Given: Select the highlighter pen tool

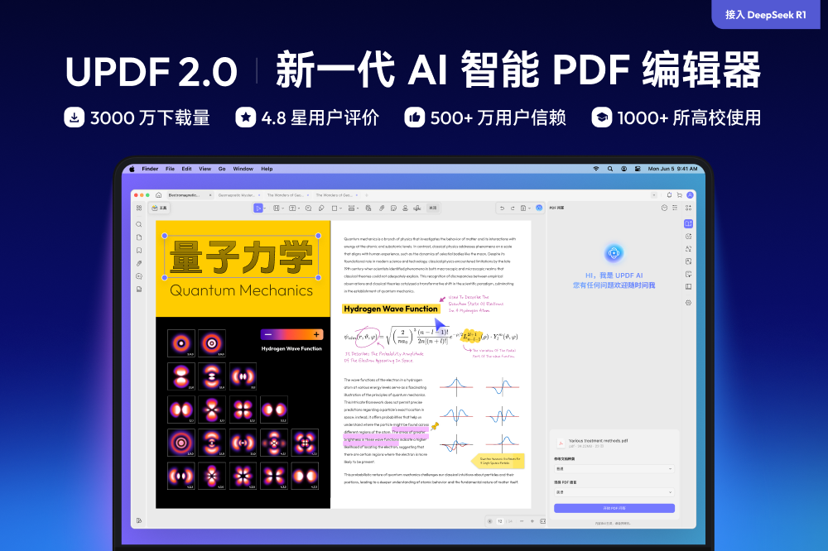Looking at the screenshot, I should (321, 208).
